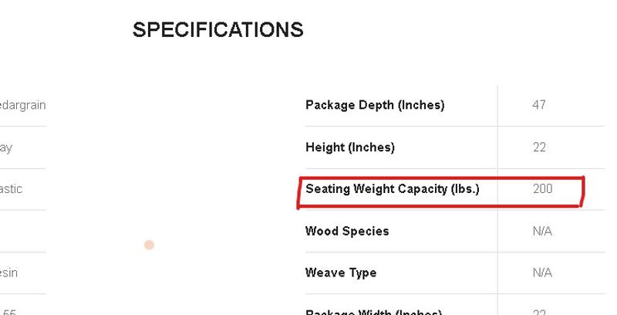Viewport: 617px width, 315px height.
Task: Click the SPECIFICATIONS heading
Action: 217,30
